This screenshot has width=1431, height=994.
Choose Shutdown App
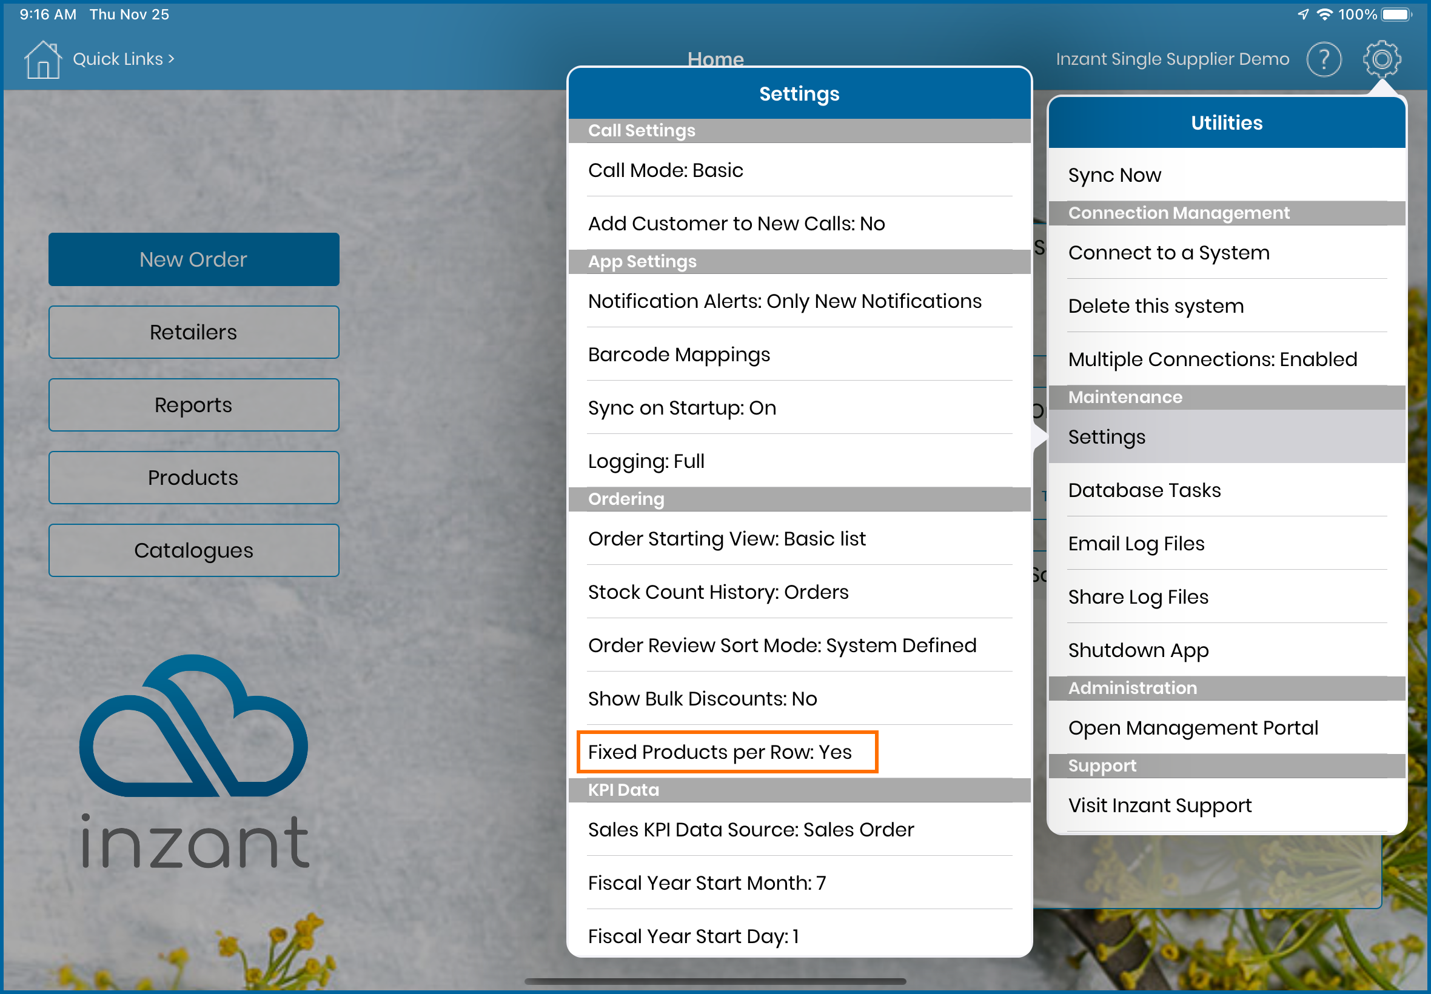click(1227, 650)
